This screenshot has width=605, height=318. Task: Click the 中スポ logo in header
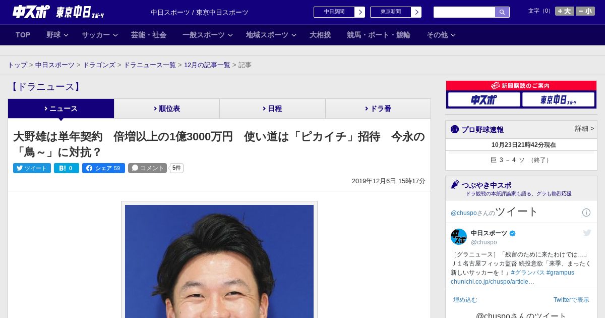coord(31,12)
